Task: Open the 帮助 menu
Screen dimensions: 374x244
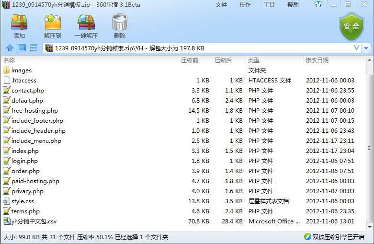Action: (x=293, y=4)
